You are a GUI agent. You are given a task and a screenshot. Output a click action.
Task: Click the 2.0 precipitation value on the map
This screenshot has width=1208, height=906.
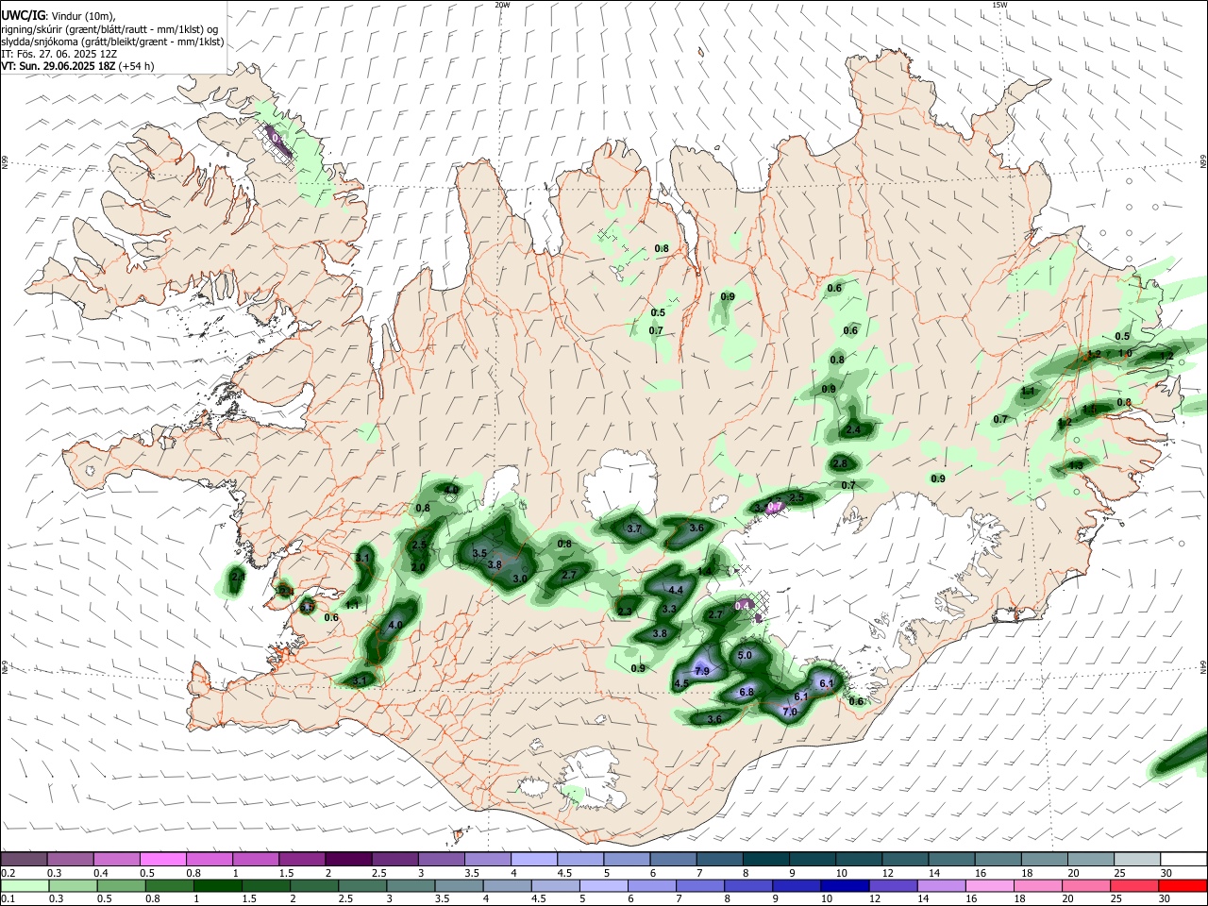tap(418, 567)
